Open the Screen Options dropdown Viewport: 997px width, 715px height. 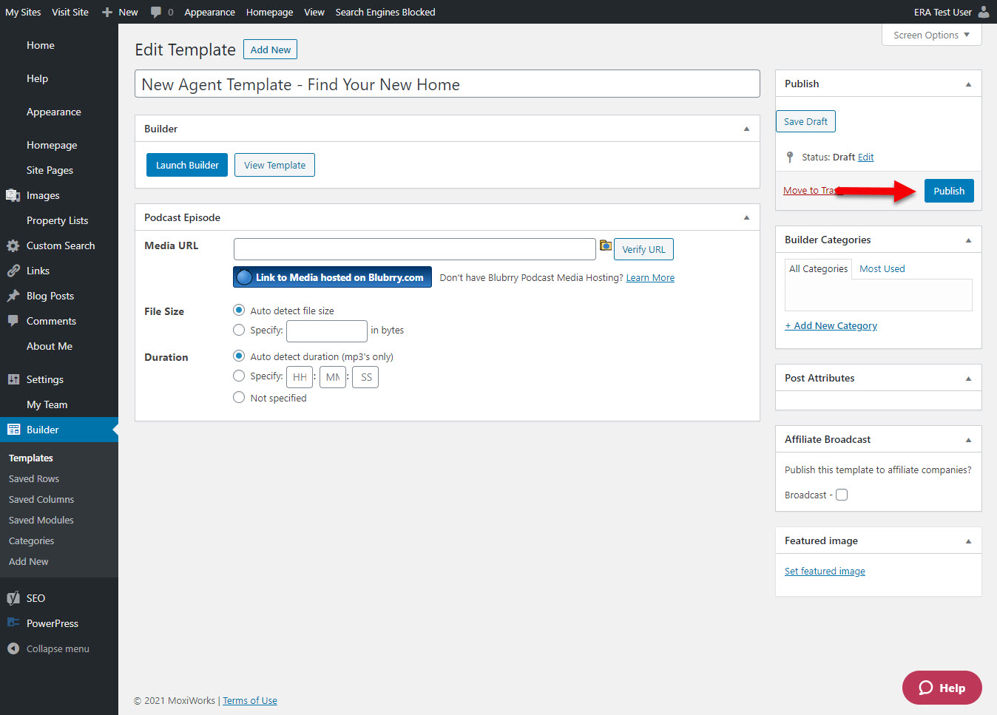[931, 35]
